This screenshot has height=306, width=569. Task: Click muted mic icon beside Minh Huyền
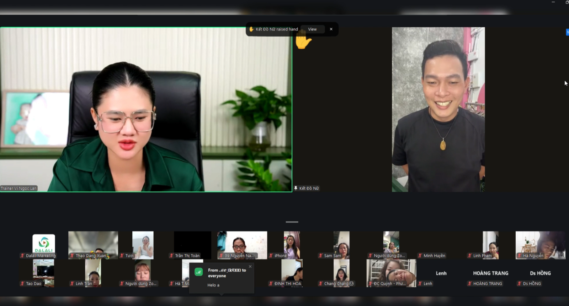click(420, 256)
